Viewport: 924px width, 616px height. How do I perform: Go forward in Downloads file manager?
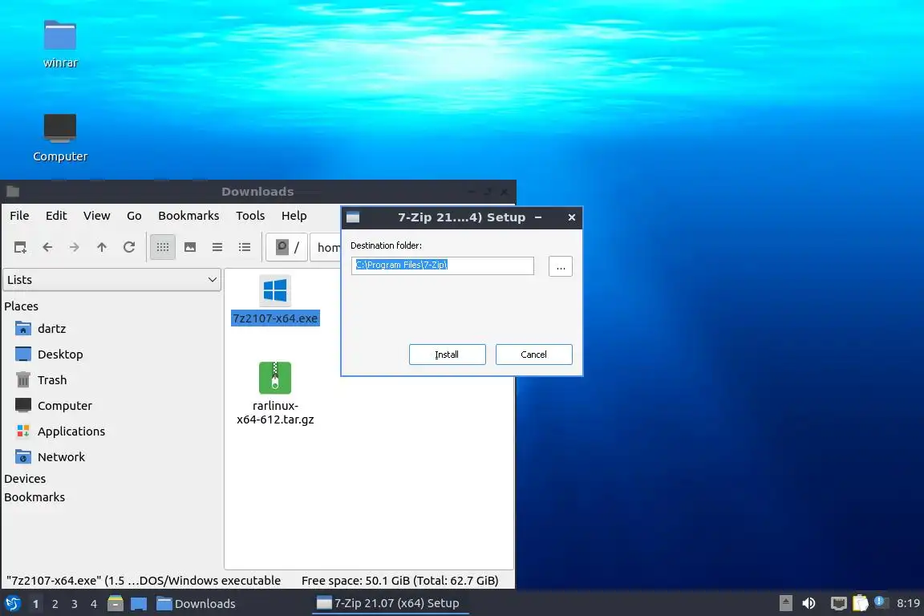click(75, 247)
